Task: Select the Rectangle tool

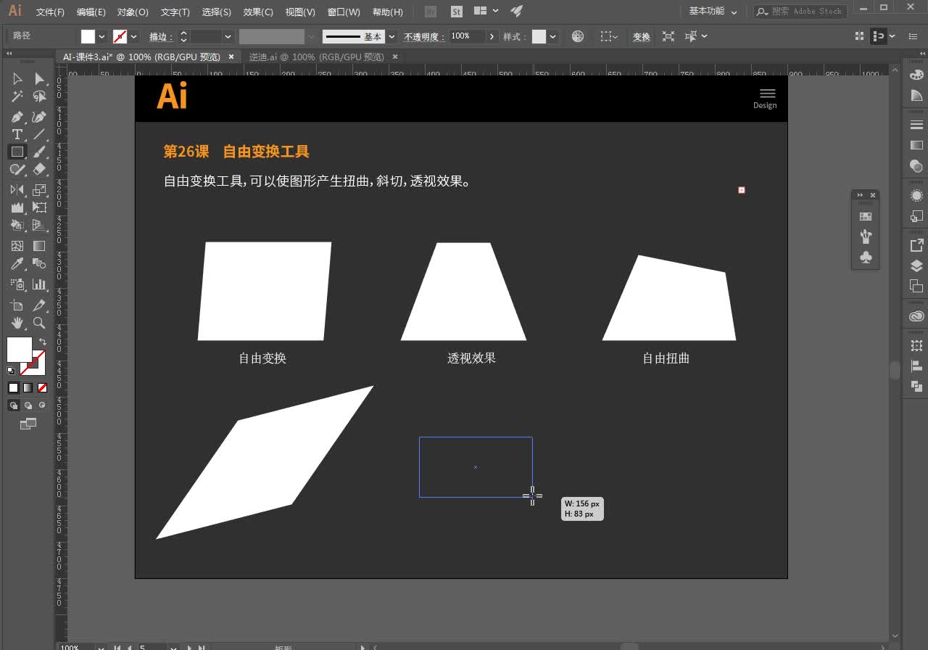Action: pos(17,152)
